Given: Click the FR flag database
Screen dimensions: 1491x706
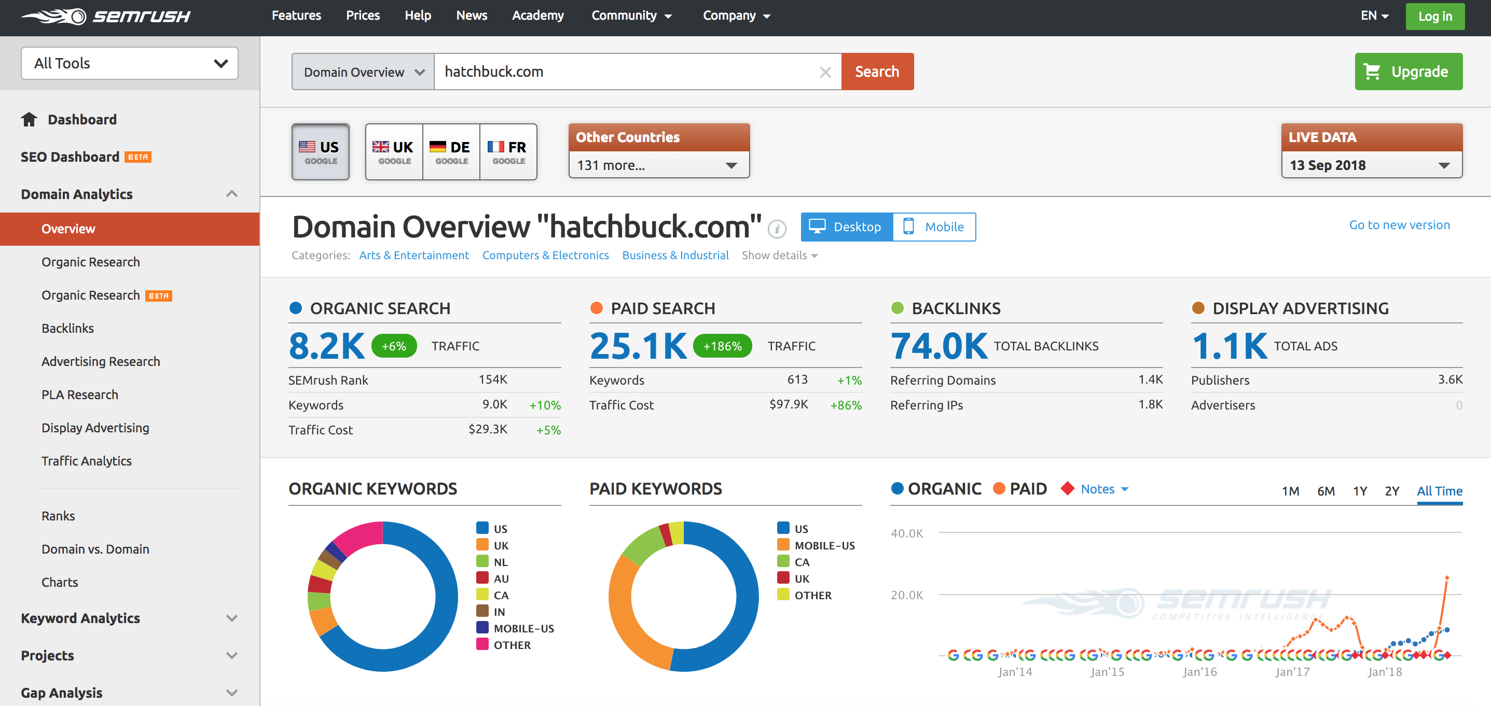Looking at the screenshot, I should pos(508,152).
